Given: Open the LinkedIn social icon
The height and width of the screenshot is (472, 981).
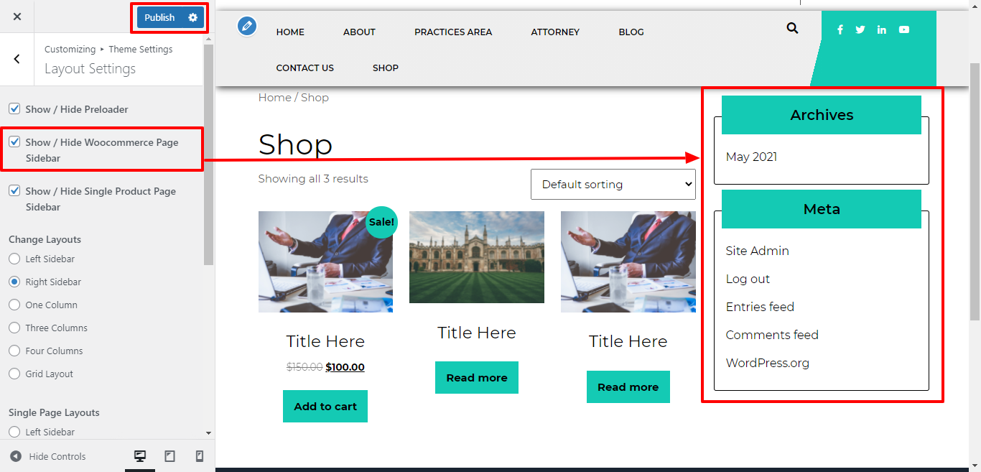Looking at the screenshot, I should [x=882, y=29].
